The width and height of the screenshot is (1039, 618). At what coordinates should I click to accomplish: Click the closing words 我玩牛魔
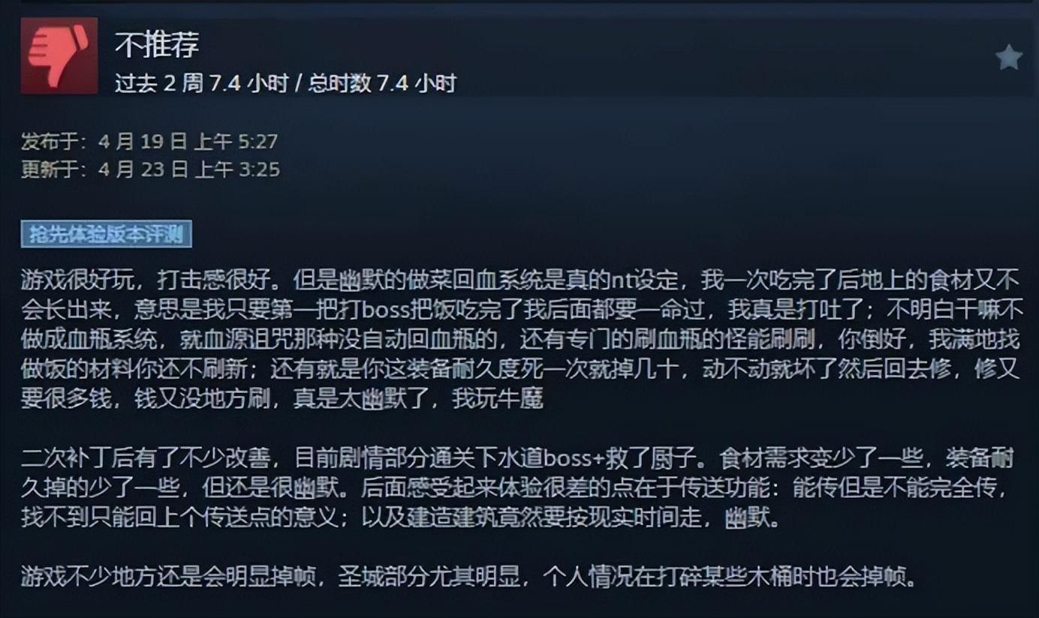pyautogui.click(x=497, y=399)
